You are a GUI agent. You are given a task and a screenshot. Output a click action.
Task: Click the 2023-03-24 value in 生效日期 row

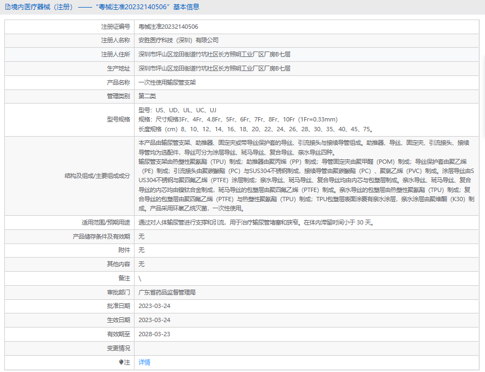pyautogui.click(x=155, y=320)
